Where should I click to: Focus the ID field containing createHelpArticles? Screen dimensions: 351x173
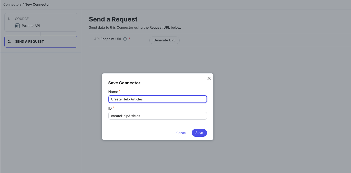(x=158, y=116)
